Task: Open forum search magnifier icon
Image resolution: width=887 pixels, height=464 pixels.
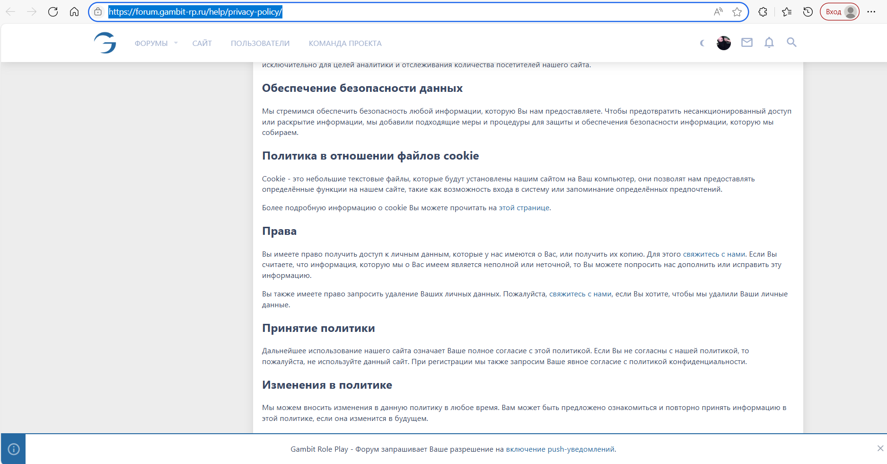Action: tap(791, 42)
